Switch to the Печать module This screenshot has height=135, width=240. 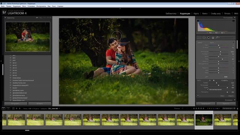[227, 13]
